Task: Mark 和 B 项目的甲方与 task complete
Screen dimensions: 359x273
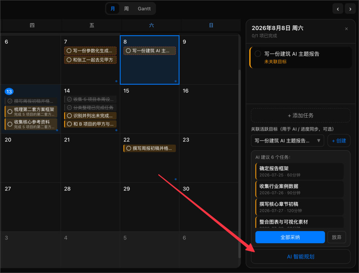Action: [x=69, y=124]
